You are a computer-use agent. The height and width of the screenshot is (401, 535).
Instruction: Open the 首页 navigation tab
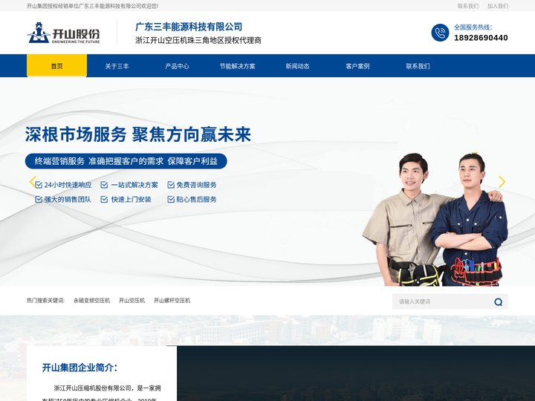click(56, 66)
